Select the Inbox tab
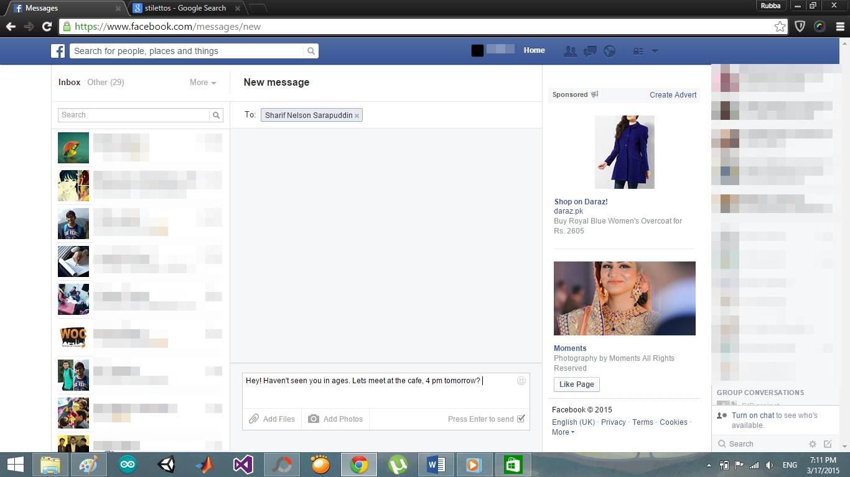Screen dimensions: 850x477 click(69, 82)
